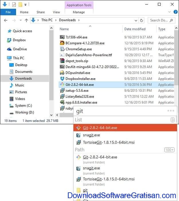Click the chevron after This PC in address bar
The height and width of the screenshot is (201, 179).
pyautogui.click(x=56, y=20)
